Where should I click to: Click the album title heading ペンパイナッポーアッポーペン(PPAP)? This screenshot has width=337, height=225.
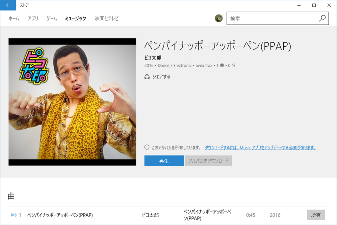click(x=218, y=46)
